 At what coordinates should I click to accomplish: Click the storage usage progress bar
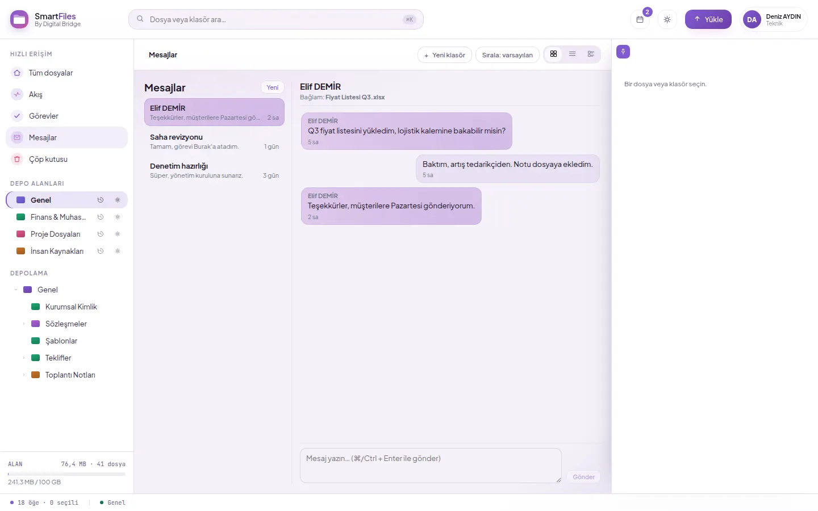[x=66, y=474]
